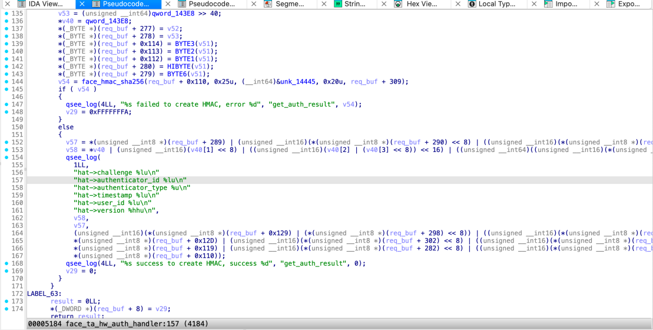This screenshot has height=330, width=653.
Task: Toggle breakpoint dot on line 173
Action: pos(6,301)
